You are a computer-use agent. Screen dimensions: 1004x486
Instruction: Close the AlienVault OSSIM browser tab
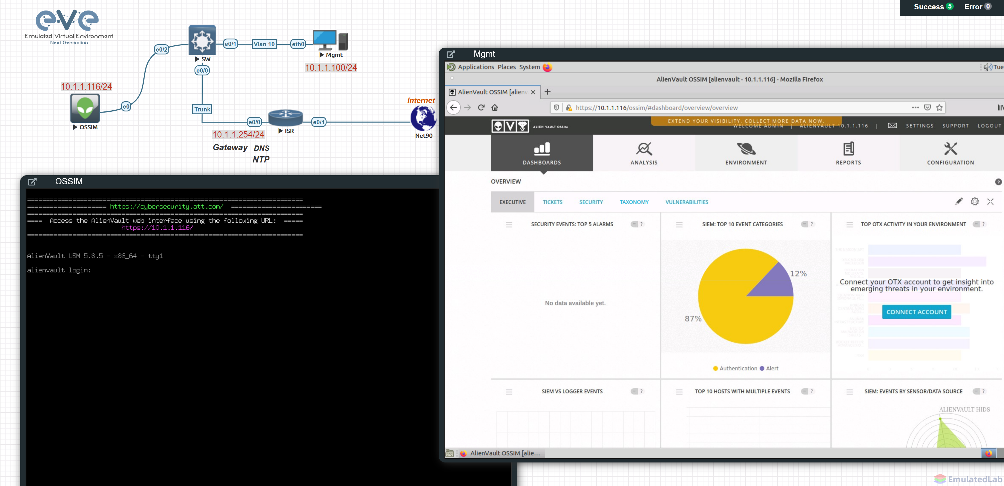[x=533, y=92]
